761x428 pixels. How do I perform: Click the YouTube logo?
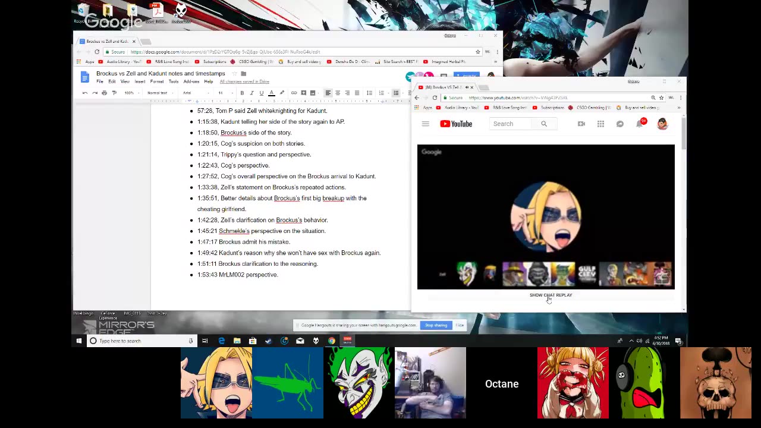(456, 124)
